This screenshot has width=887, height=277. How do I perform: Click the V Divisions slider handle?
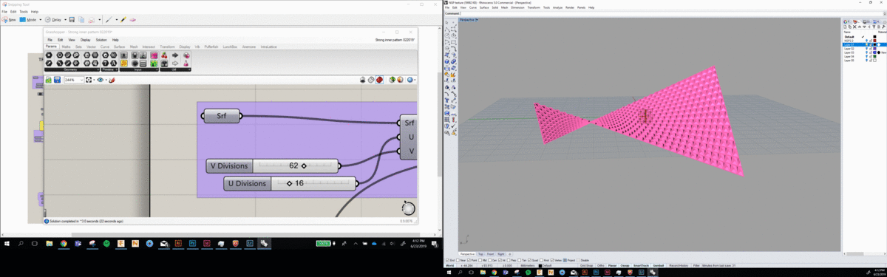pos(304,166)
